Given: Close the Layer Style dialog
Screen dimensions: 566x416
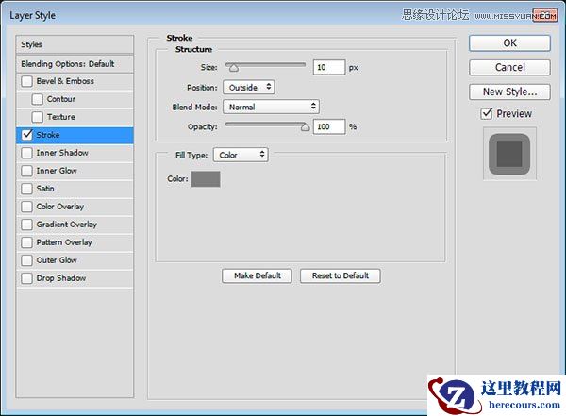Looking at the screenshot, I should point(545,15).
